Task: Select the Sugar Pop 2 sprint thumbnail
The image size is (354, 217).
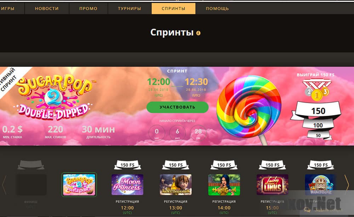Action: tap(79, 185)
